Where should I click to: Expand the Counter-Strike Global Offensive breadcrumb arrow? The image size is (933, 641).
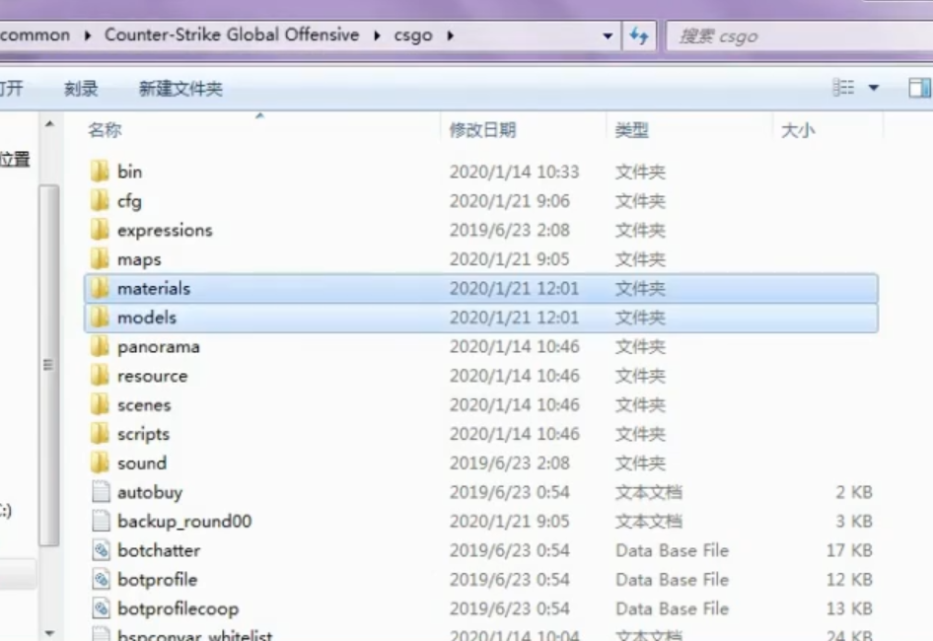coord(377,36)
